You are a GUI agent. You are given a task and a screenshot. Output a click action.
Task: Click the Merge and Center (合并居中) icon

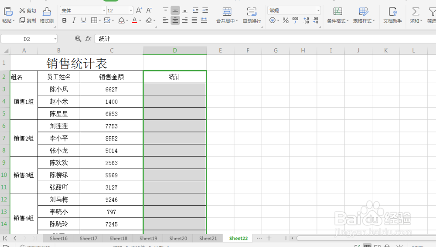pyautogui.click(x=227, y=12)
